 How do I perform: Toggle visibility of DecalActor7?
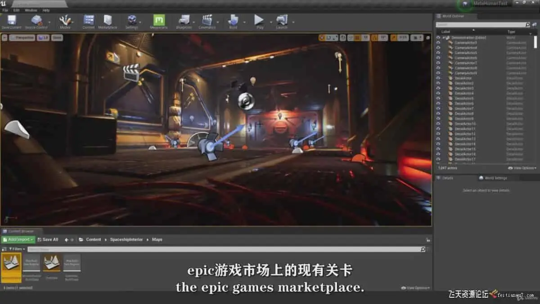(x=438, y=109)
